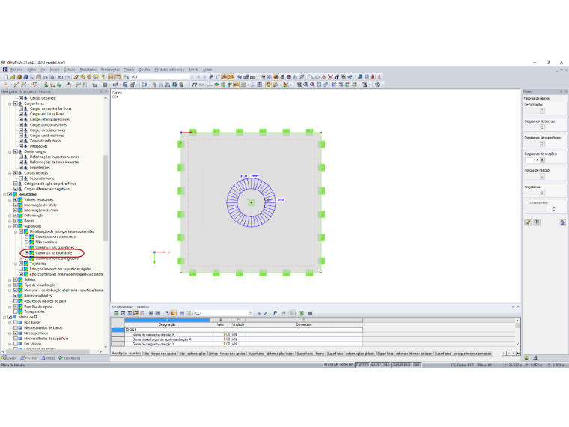Image resolution: width=569 pixels, height=427 pixels.
Task: Click the RFEM application icon in menu bar
Action: coord(5,70)
